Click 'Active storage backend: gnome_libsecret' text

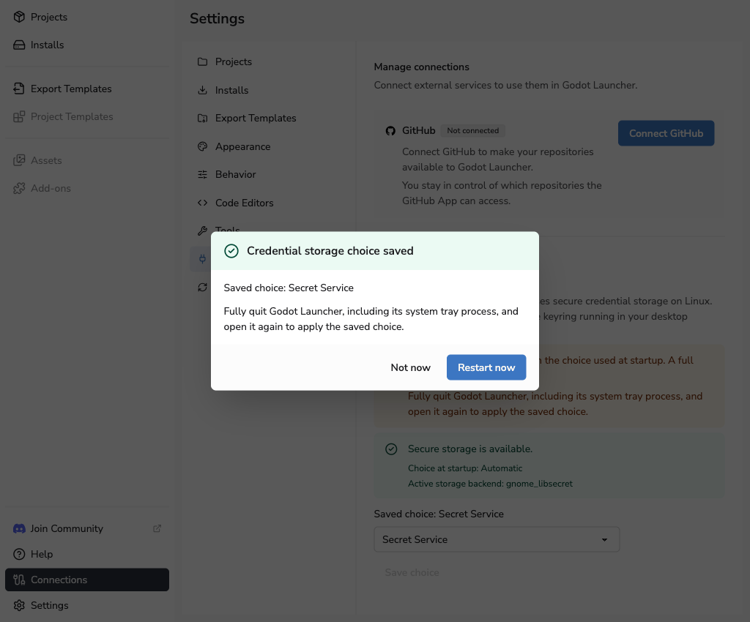pos(490,484)
